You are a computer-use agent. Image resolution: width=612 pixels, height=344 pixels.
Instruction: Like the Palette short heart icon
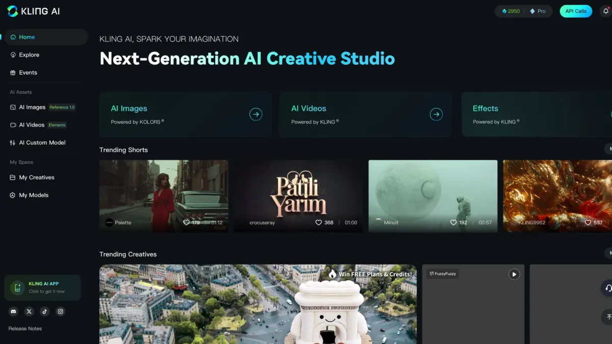pyautogui.click(x=186, y=223)
